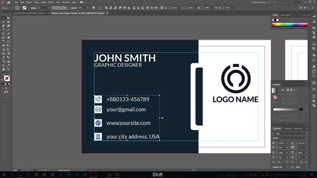Select the Selection tool
Screen dimensions: 317x178
(x=3, y=18)
